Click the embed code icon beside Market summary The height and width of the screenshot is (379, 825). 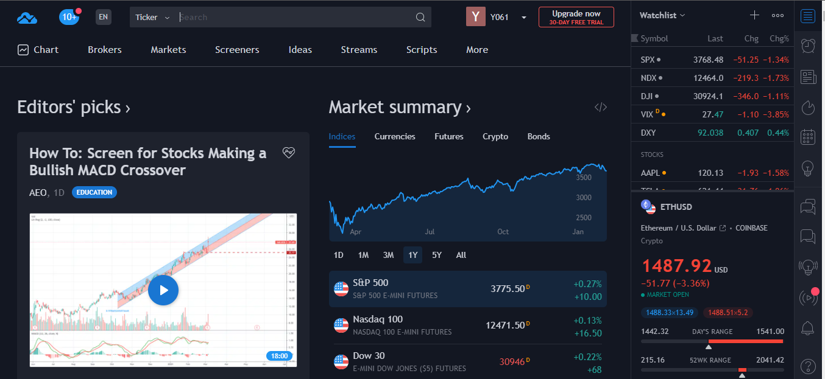[601, 108]
